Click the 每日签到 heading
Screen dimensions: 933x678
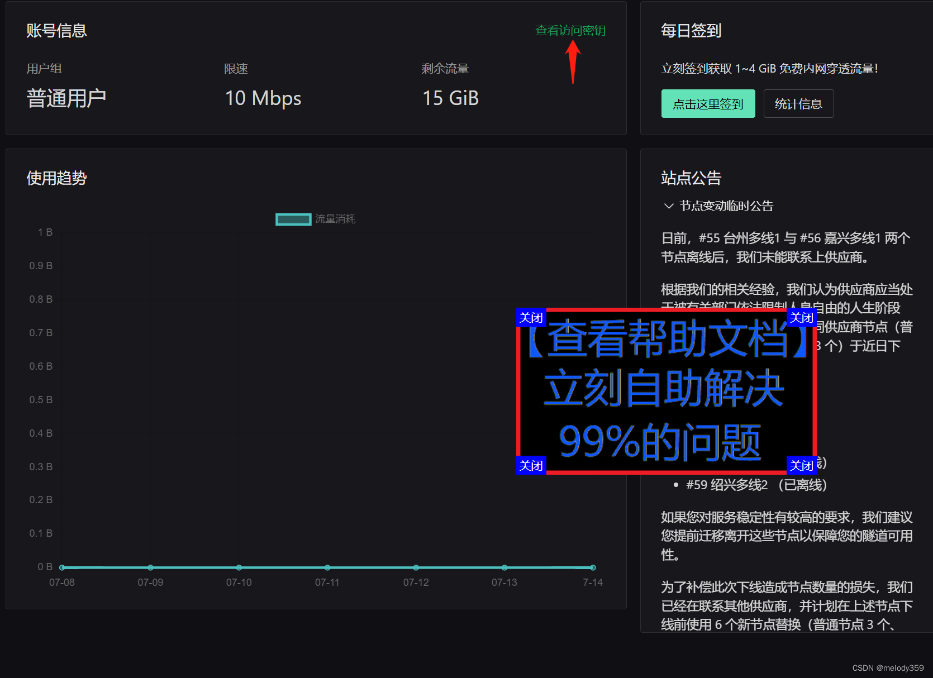click(x=691, y=31)
